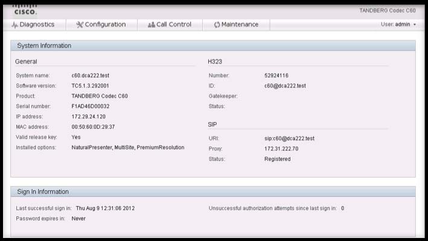Click SIP proxy 172.31.222.70
The width and height of the screenshot is (428, 241).
(x=281, y=149)
